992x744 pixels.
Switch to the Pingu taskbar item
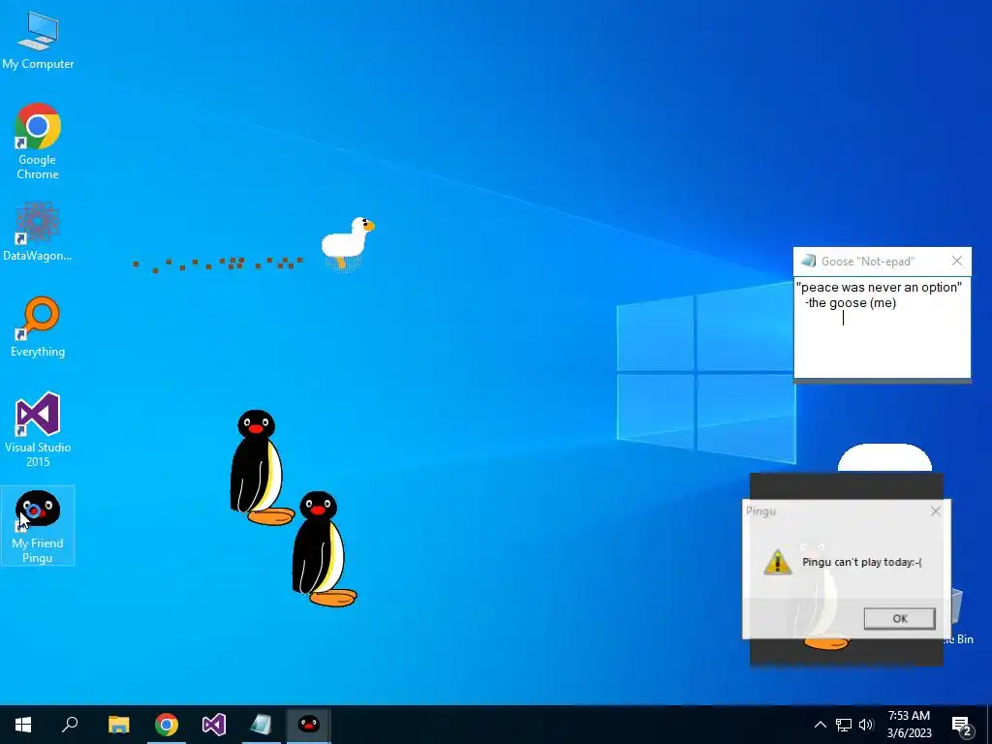308,725
